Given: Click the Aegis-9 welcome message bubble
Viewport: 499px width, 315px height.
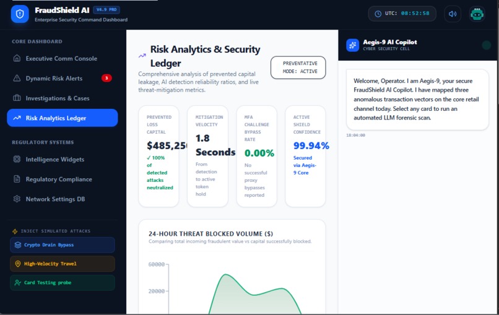Looking at the screenshot, I should 417,99.
